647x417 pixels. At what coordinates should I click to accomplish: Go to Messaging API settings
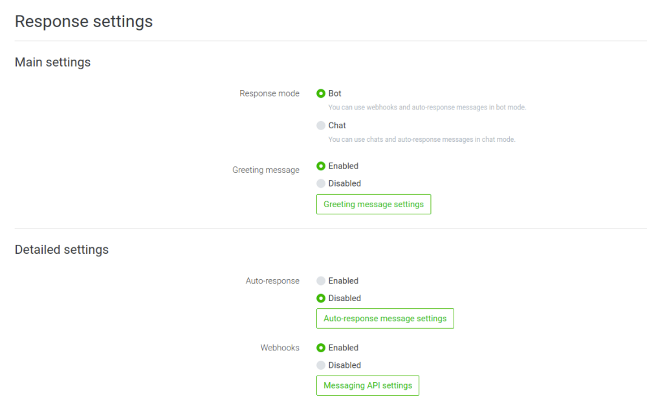pyautogui.click(x=367, y=385)
